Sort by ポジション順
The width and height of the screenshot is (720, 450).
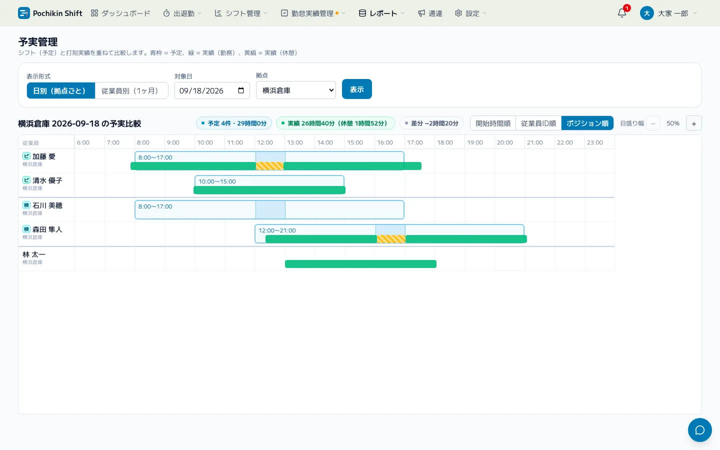587,123
